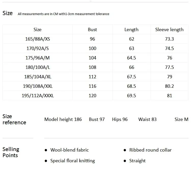Image resolution: width=191 pixels, height=174 pixels.
Task: Click the bust value 120
Action: (x=92, y=95)
